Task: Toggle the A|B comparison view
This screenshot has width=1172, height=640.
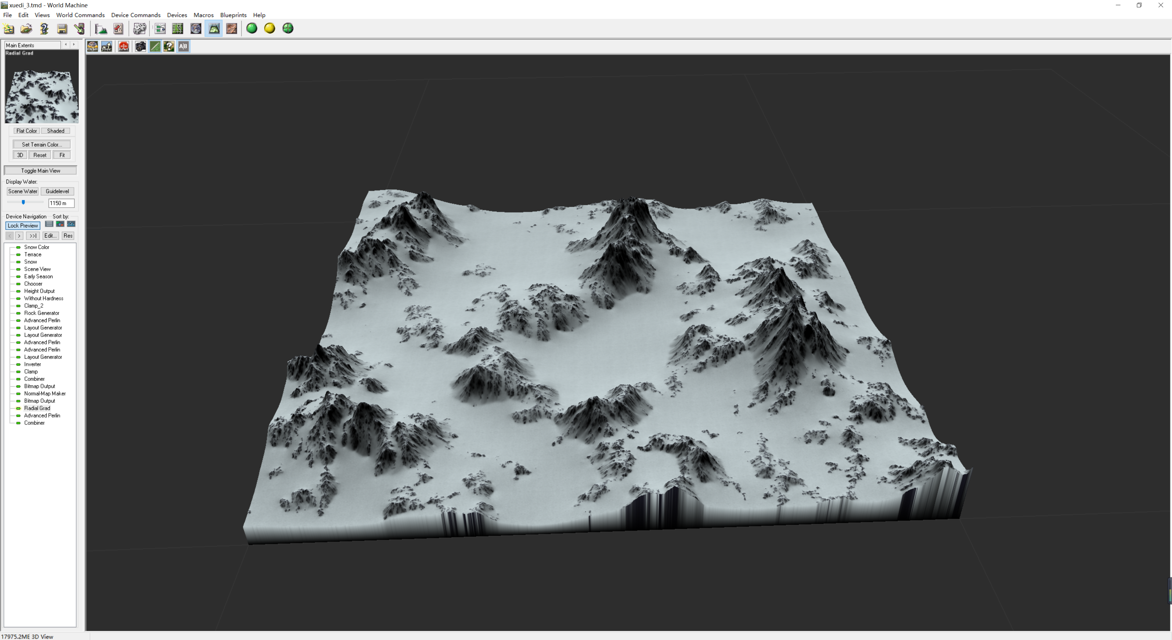Action: pyautogui.click(x=183, y=46)
